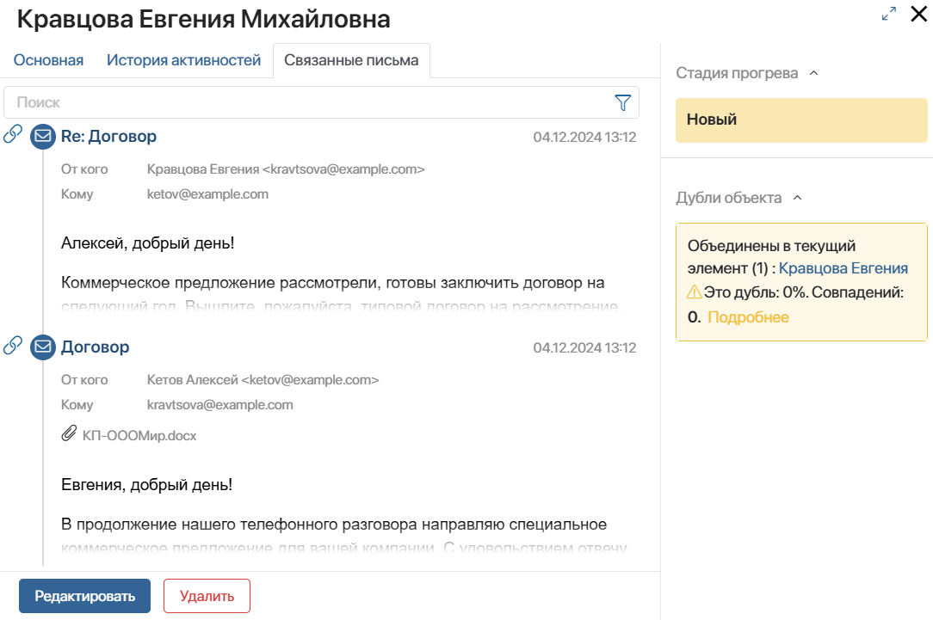The height and width of the screenshot is (620, 933).
Task: Collapse the Дубли объекта section
Action: [x=798, y=198]
